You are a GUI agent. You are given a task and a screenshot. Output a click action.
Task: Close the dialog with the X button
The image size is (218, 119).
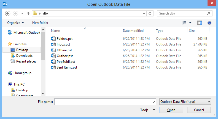click(x=212, y=3)
